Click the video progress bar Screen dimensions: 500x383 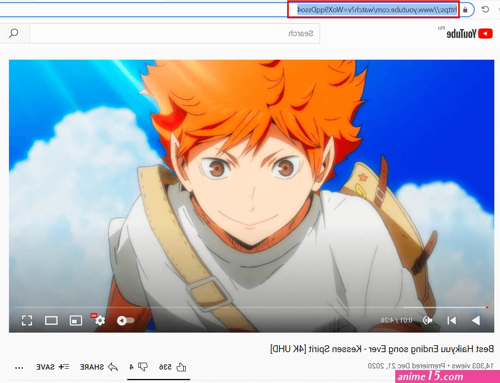point(251,307)
